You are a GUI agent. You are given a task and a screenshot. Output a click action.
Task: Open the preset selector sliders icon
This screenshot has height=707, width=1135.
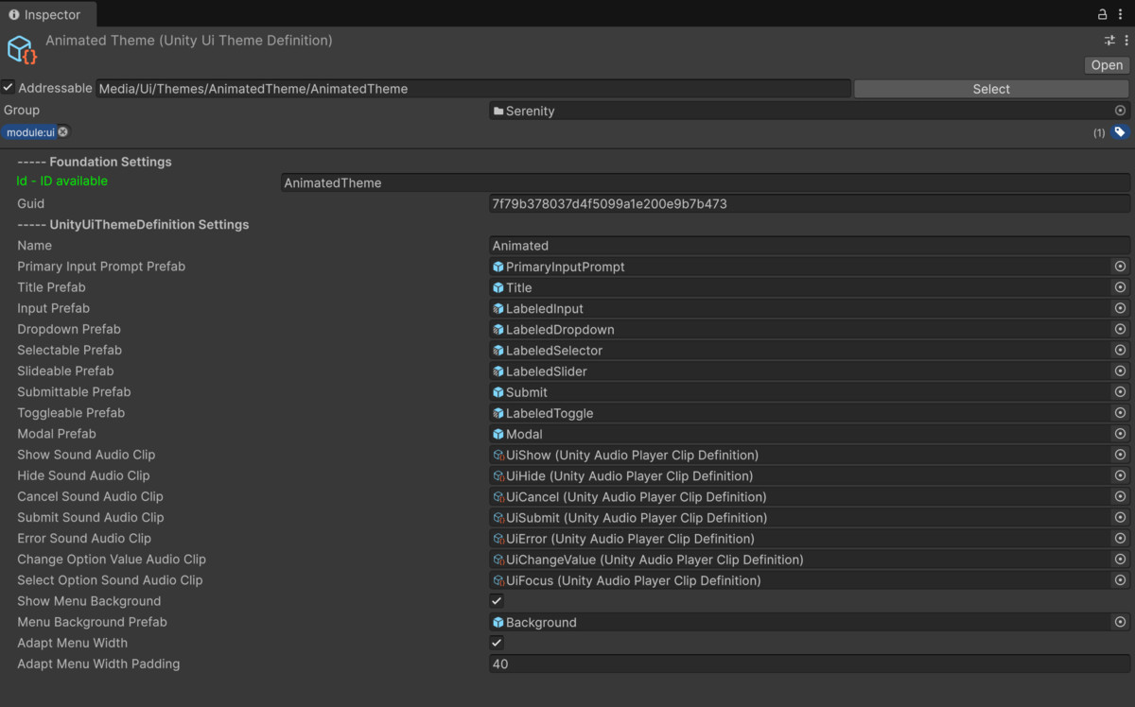1109,41
